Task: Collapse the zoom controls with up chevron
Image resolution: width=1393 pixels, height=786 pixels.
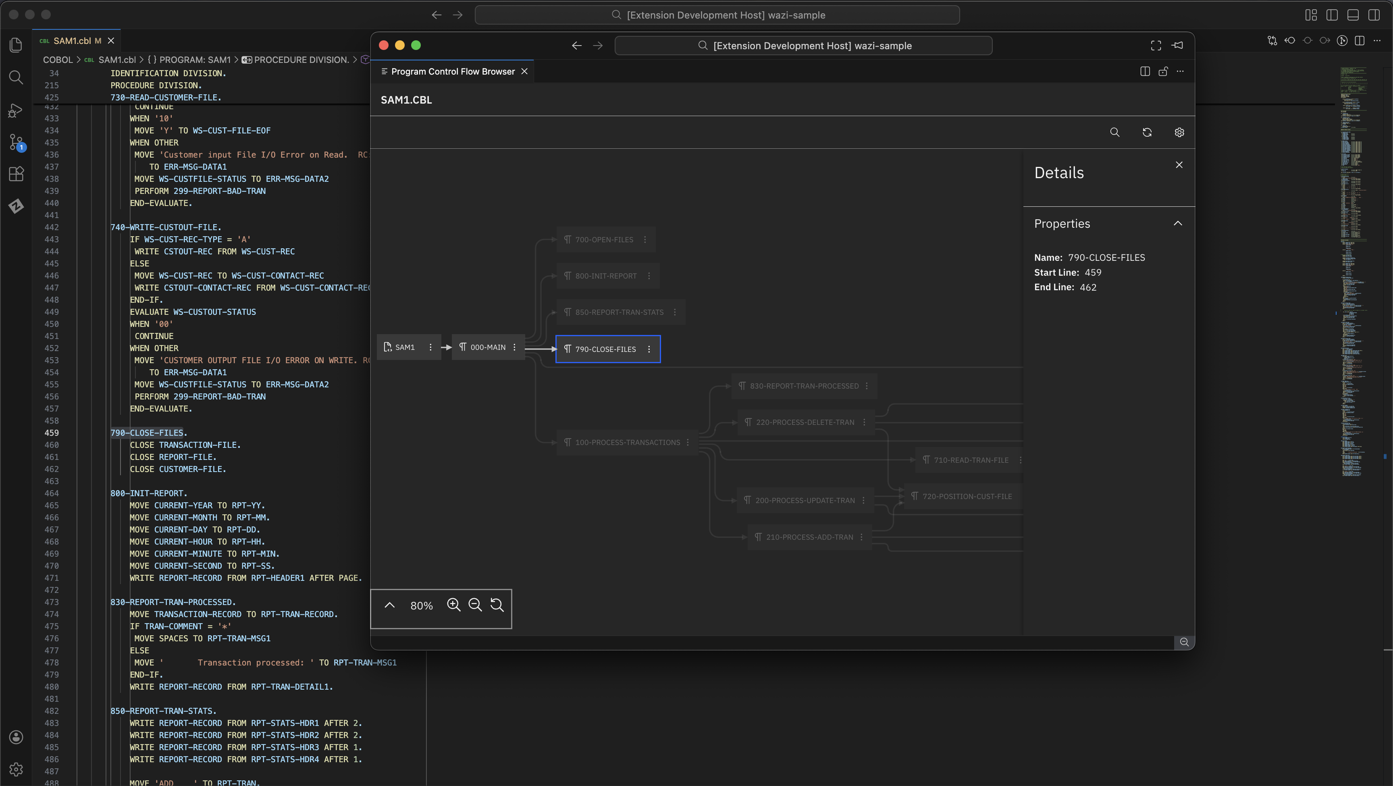Action: click(x=389, y=605)
